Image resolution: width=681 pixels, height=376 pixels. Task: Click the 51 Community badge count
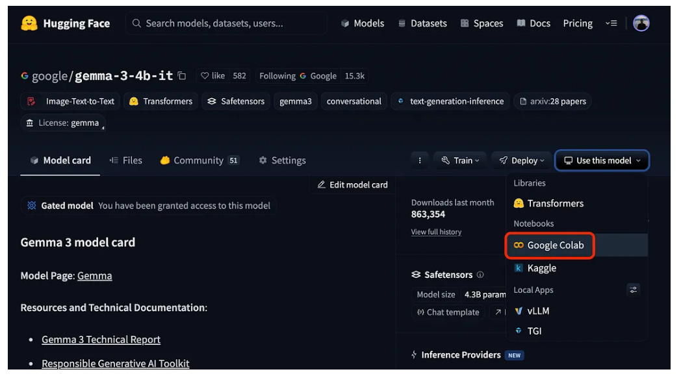[x=234, y=160]
